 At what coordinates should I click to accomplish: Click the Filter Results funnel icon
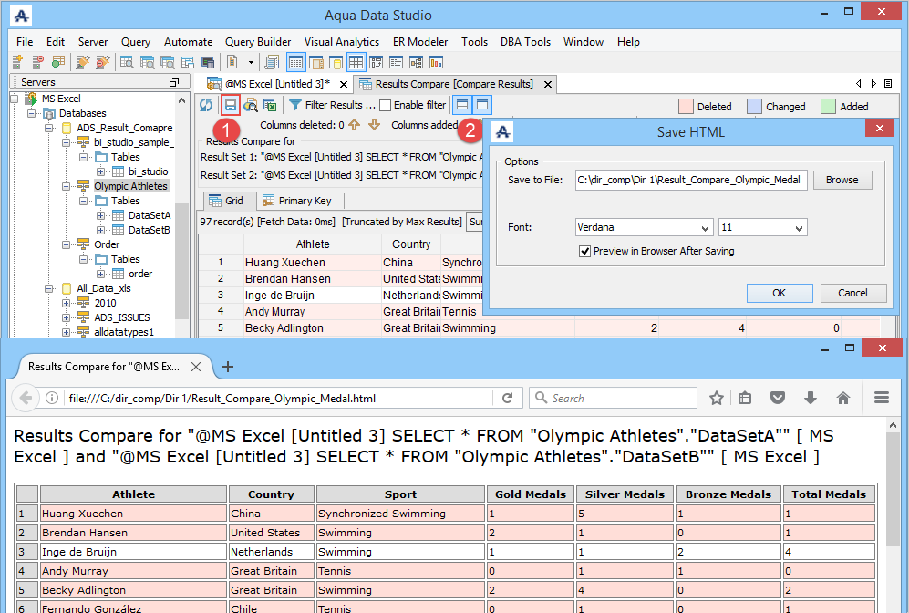click(x=294, y=105)
